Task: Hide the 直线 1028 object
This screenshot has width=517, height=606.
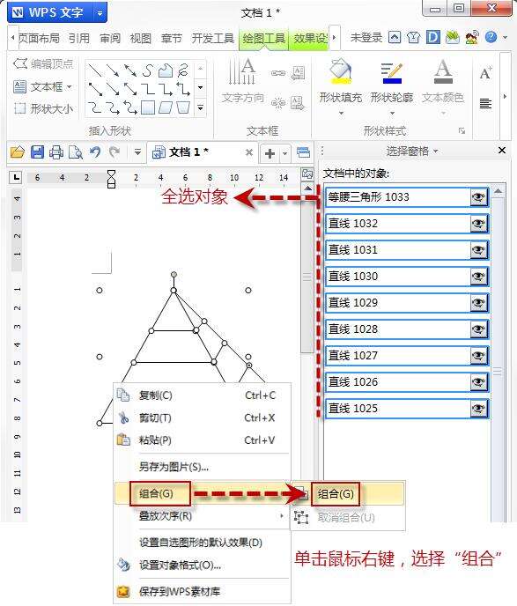Action: [478, 329]
